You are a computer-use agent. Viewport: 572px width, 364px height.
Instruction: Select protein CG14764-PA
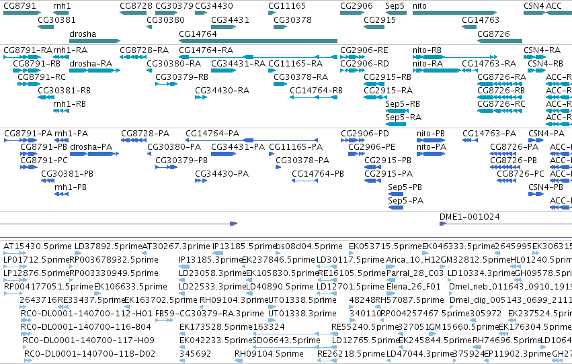pos(212,134)
